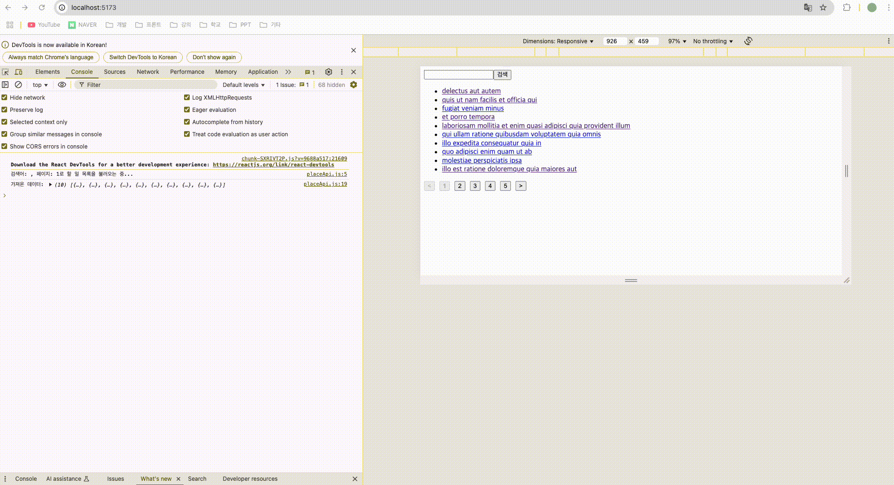Click the rotate viewport icon
The width and height of the screenshot is (894, 485).
tap(748, 41)
